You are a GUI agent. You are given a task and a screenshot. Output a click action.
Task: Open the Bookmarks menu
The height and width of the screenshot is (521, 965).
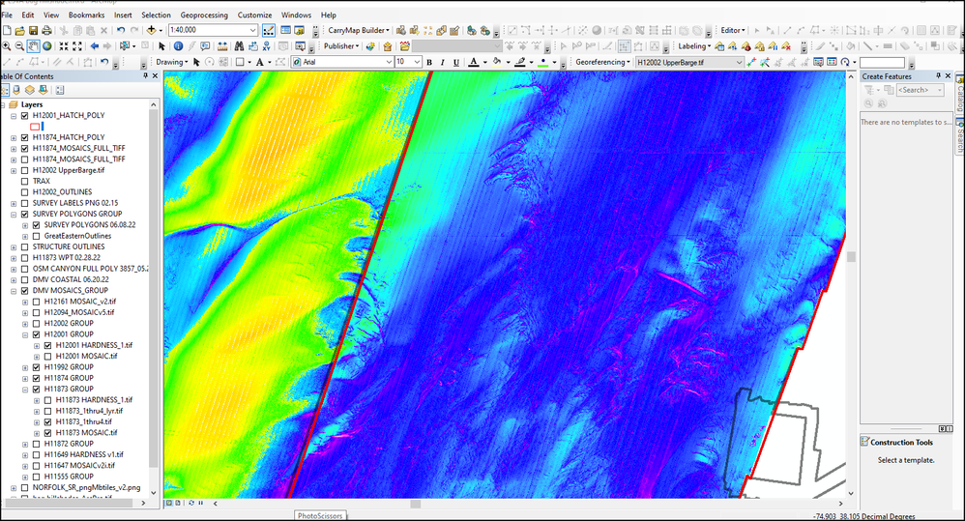(86, 15)
